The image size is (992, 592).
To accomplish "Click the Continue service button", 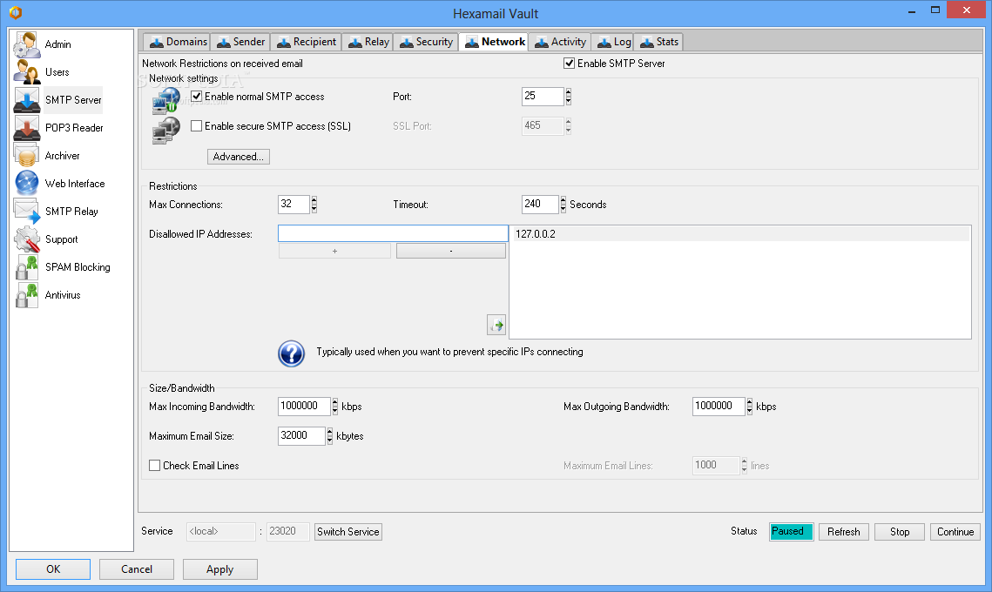I will [x=955, y=532].
